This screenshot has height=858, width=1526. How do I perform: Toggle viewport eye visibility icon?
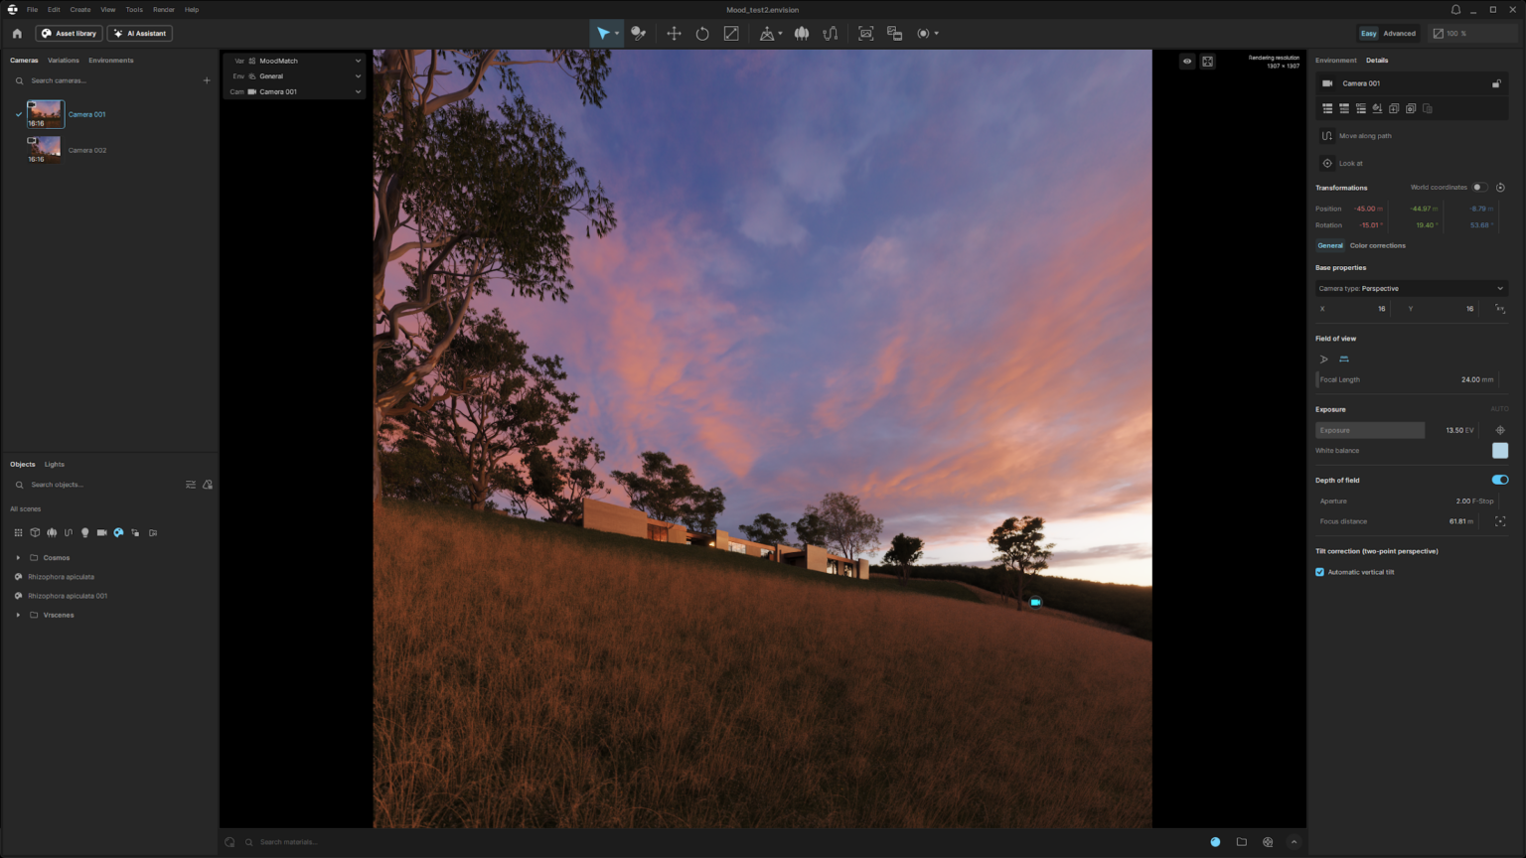[1187, 62]
